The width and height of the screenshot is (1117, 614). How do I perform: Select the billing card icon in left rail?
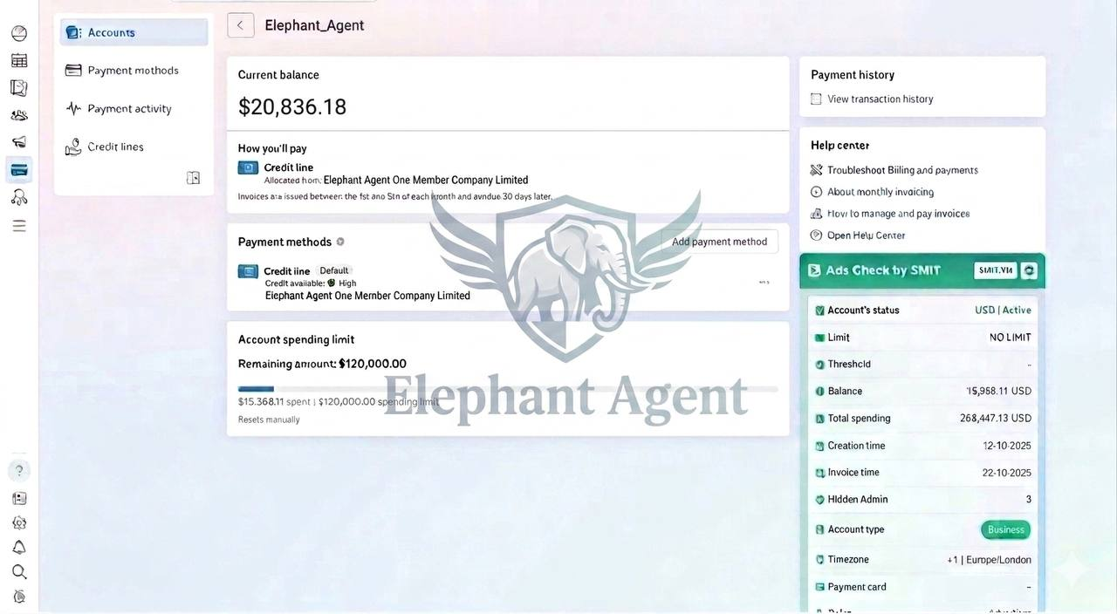(x=19, y=170)
